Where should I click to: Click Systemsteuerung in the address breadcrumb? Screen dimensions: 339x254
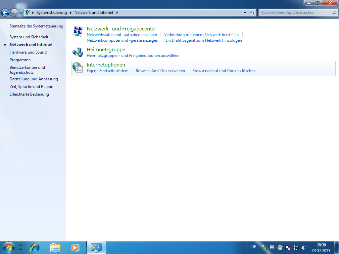coord(52,13)
